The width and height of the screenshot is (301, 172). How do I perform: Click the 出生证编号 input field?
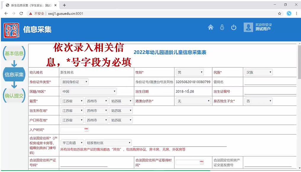pyautogui.click(x=270, y=91)
